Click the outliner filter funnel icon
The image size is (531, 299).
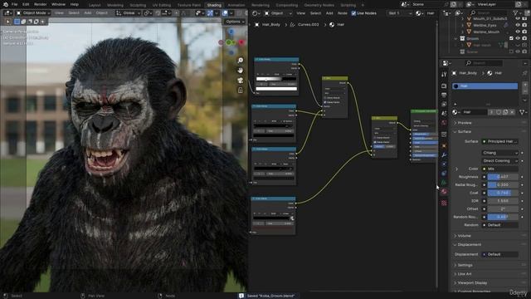(516, 13)
